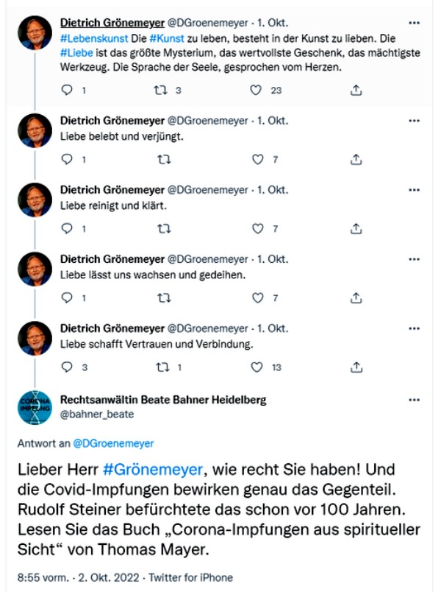Screen dimensions: 441x592
Task: Like the "Liebe belebt und verjüngt" tweet
Action: 257,160
